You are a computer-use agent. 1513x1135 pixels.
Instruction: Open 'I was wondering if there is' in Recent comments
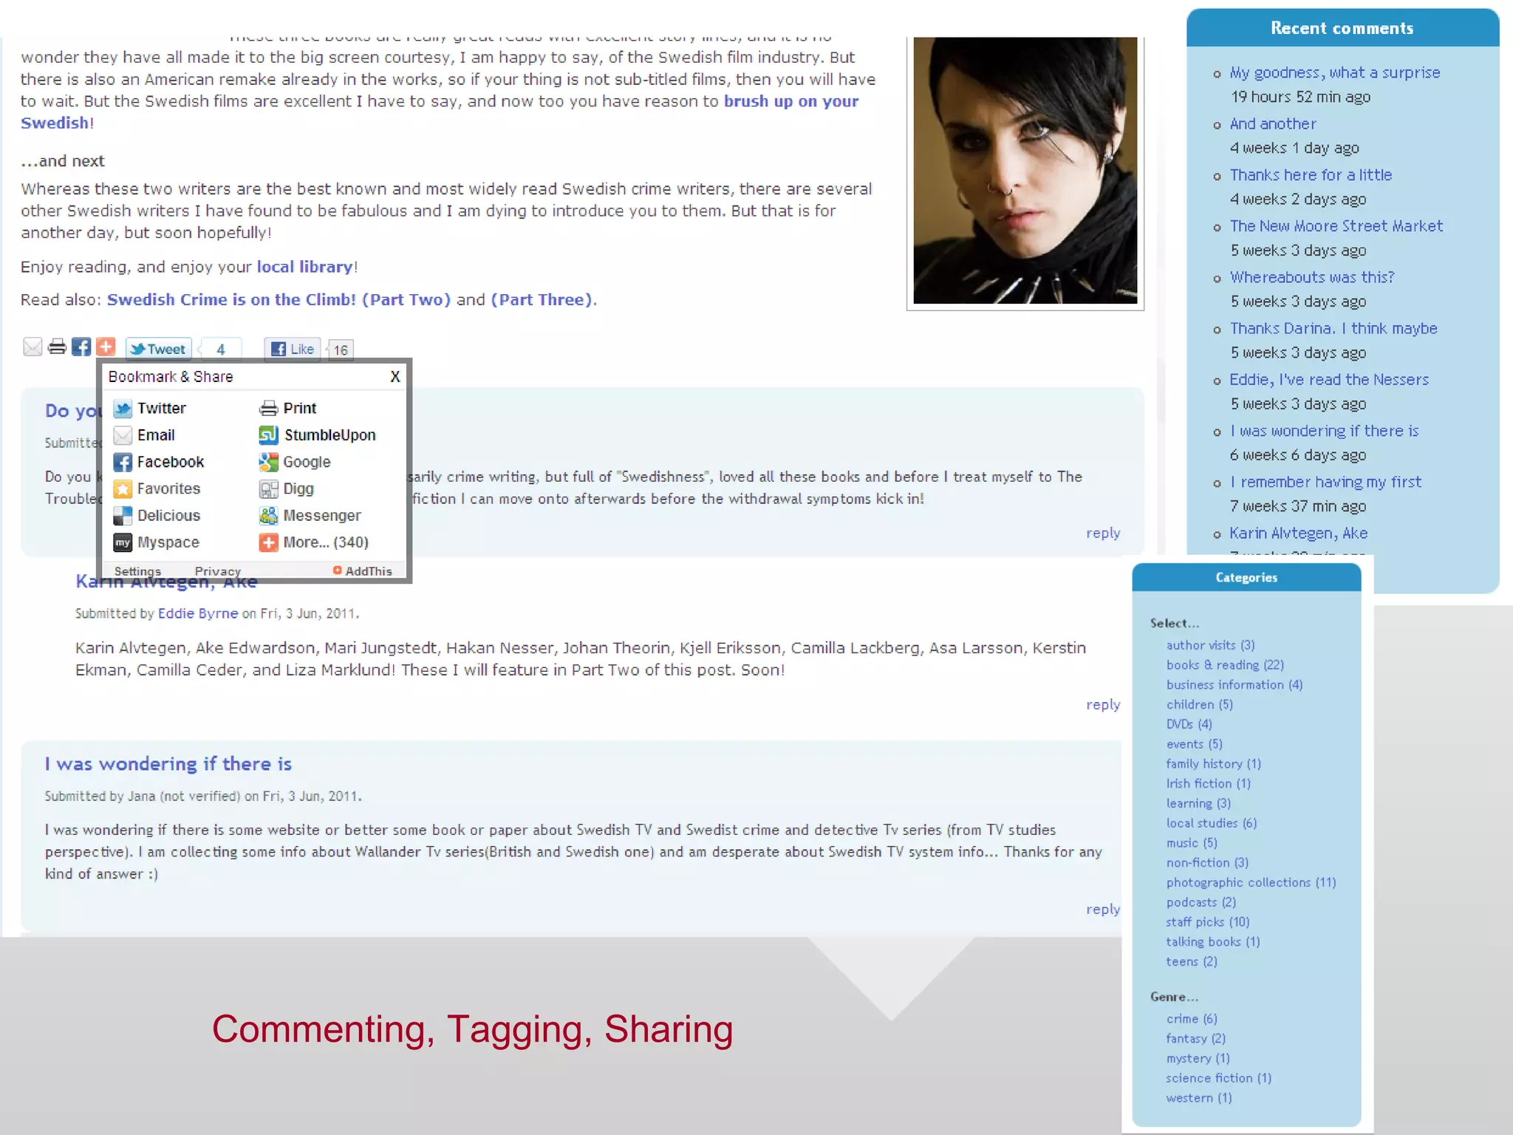(1324, 431)
